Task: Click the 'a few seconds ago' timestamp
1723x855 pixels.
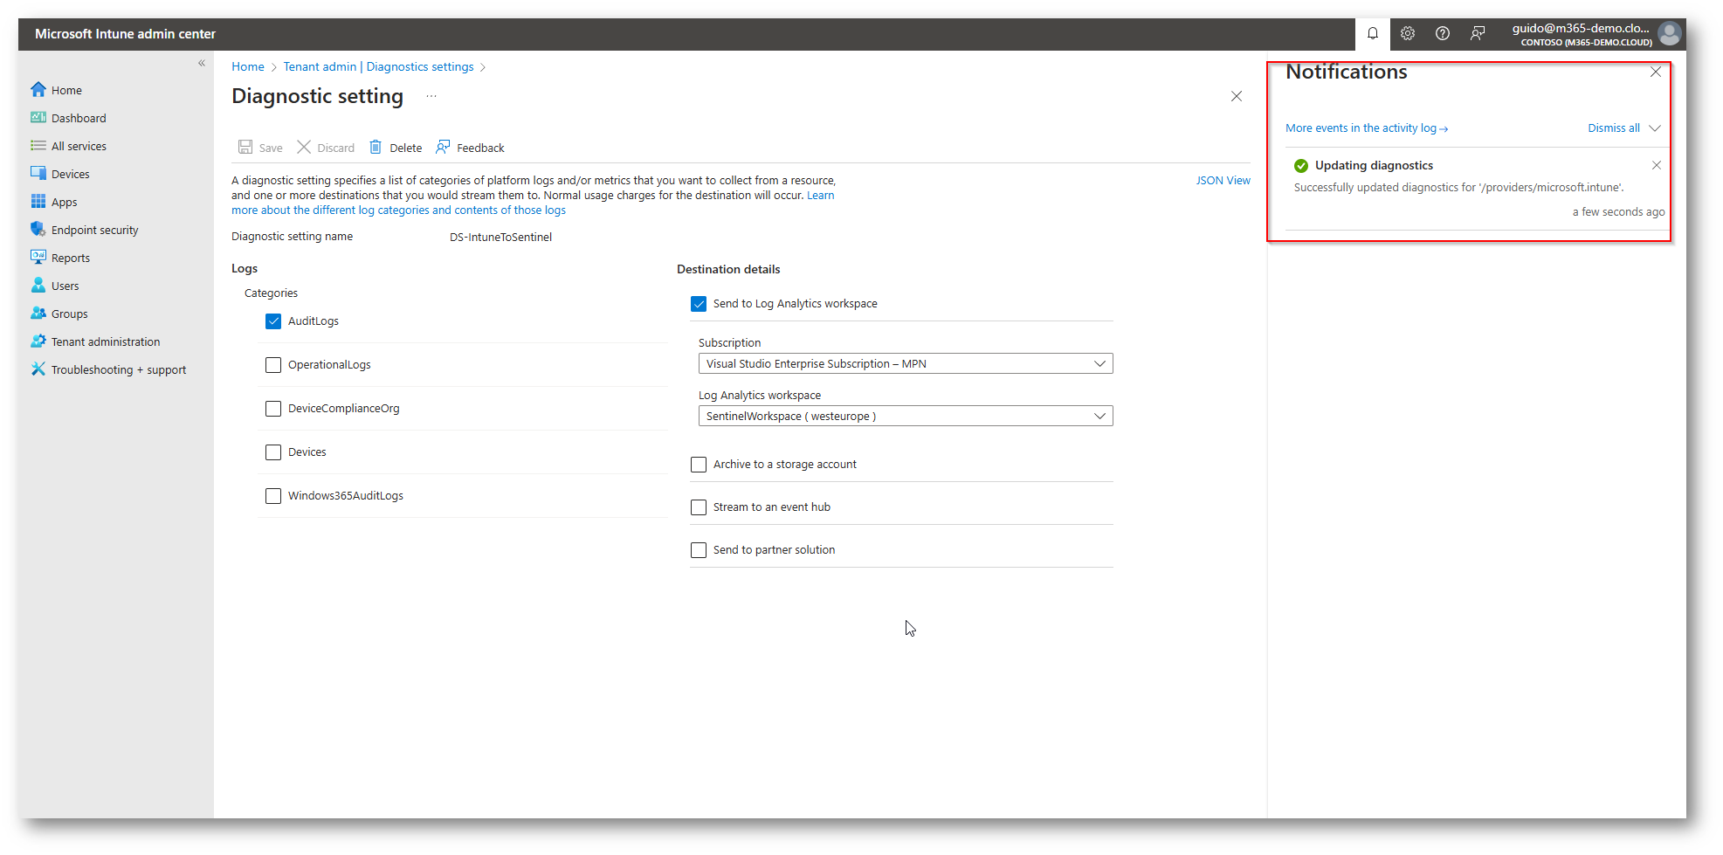Action: pos(1619,211)
